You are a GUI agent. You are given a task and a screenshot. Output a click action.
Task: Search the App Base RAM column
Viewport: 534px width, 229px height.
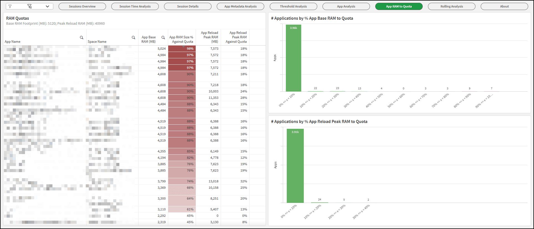click(x=163, y=37)
